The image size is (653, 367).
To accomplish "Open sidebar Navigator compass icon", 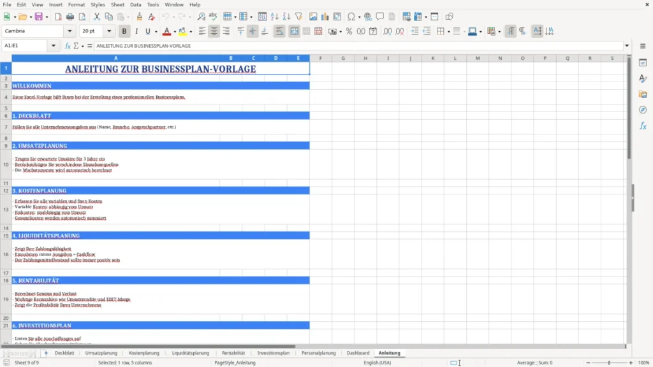I will click(x=643, y=110).
